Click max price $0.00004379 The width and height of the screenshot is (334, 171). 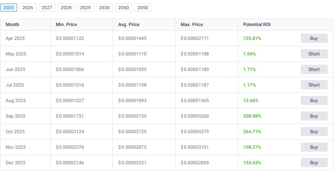195,132
